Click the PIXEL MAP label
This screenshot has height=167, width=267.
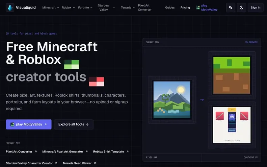tap(152, 157)
